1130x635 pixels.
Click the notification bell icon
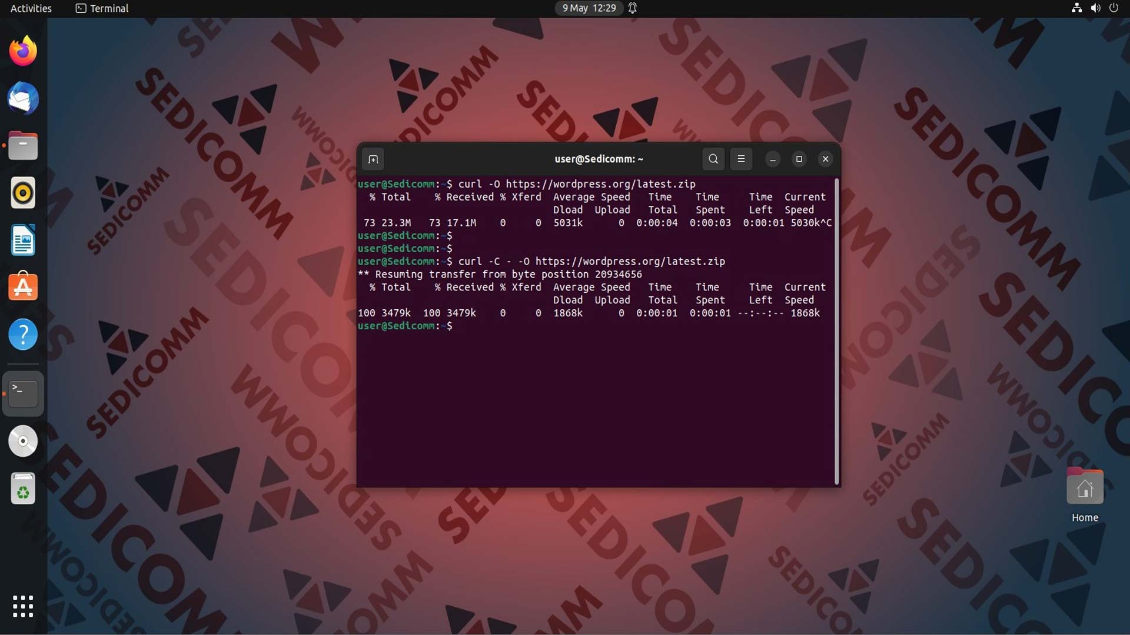point(633,8)
